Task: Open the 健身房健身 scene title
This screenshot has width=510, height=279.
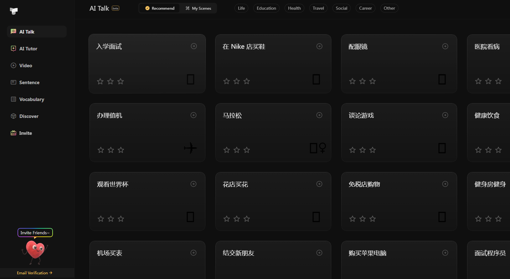Action: [x=490, y=184]
